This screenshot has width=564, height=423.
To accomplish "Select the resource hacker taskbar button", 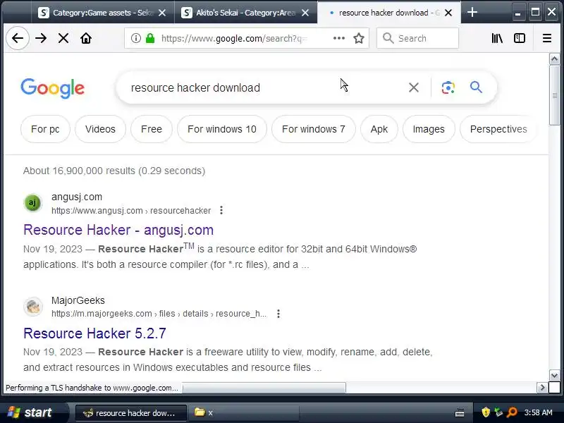I will tap(131, 413).
